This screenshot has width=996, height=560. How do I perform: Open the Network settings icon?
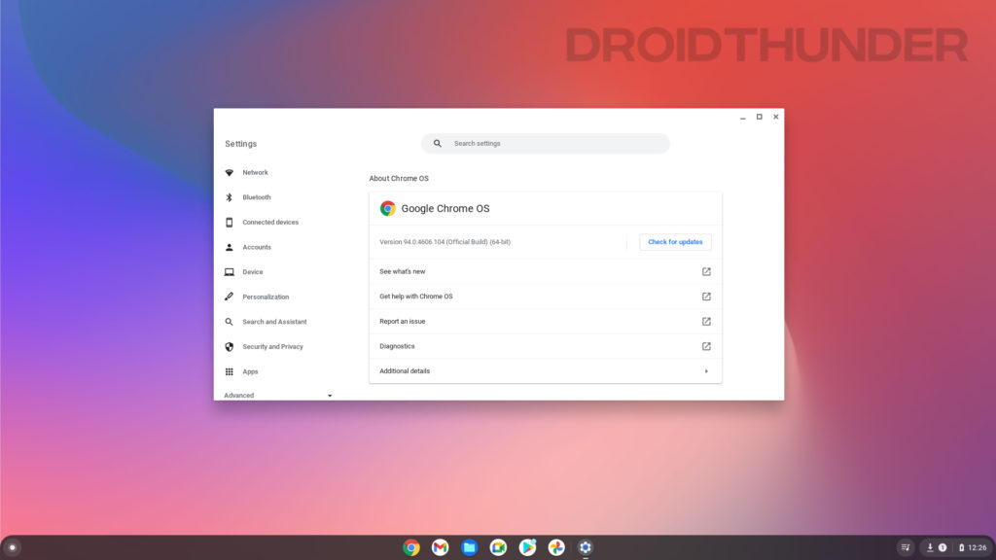[x=230, y=173]
